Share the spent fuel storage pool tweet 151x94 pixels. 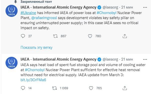pos(125,88)
